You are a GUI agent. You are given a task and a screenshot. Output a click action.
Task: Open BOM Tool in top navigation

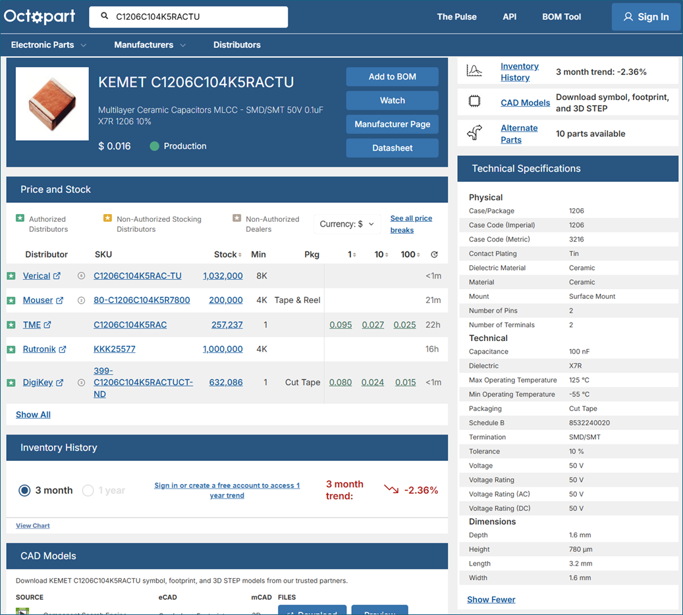pos(561,17)
